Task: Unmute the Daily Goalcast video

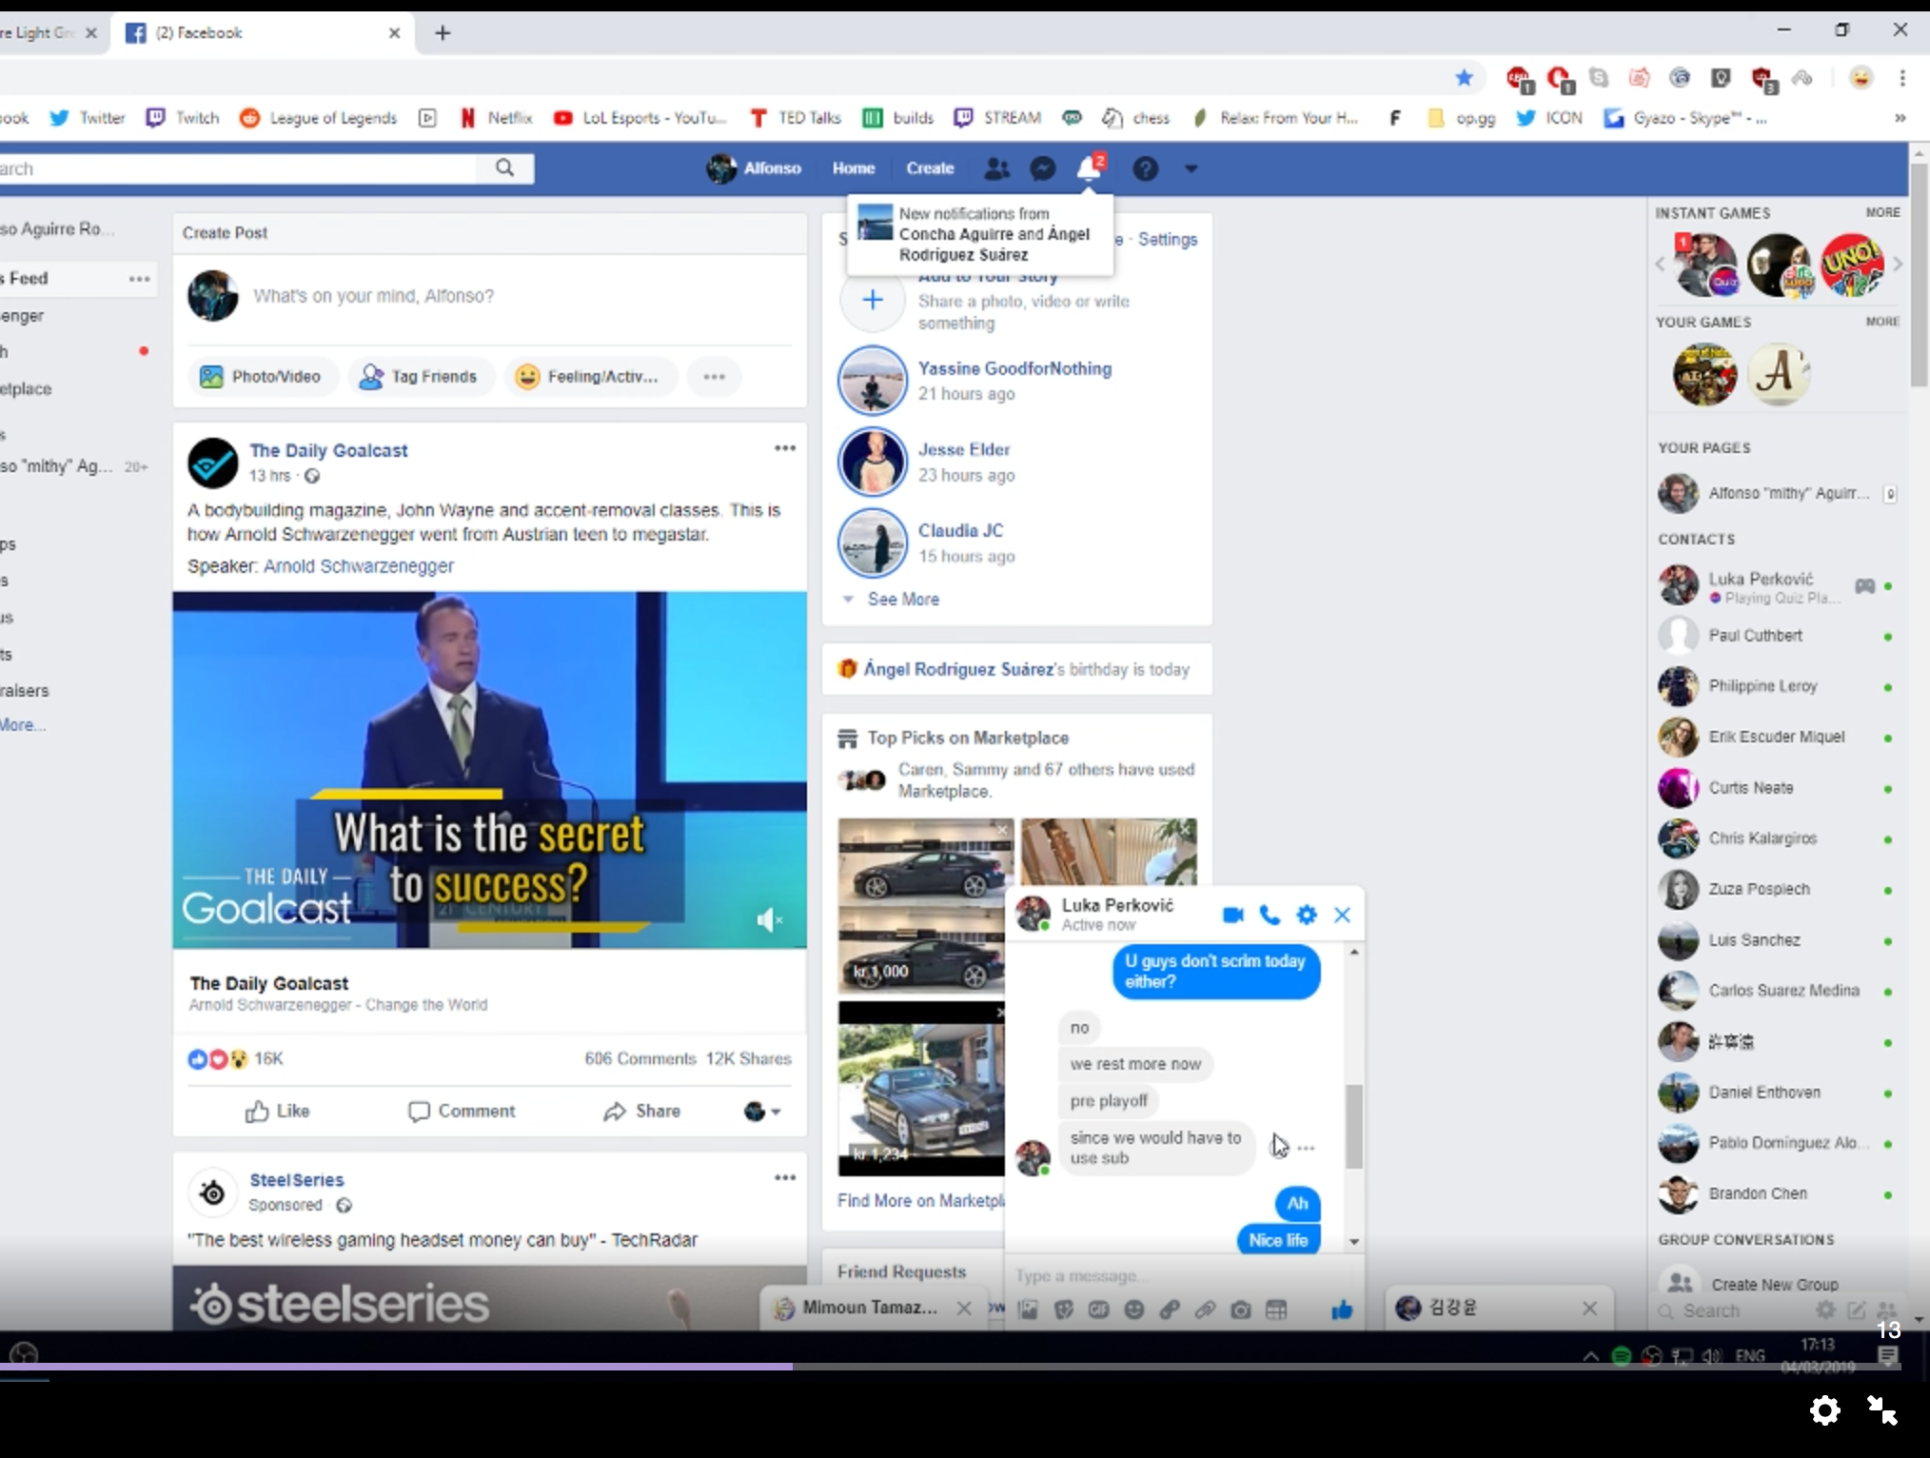Action: [x=769, y=919]
